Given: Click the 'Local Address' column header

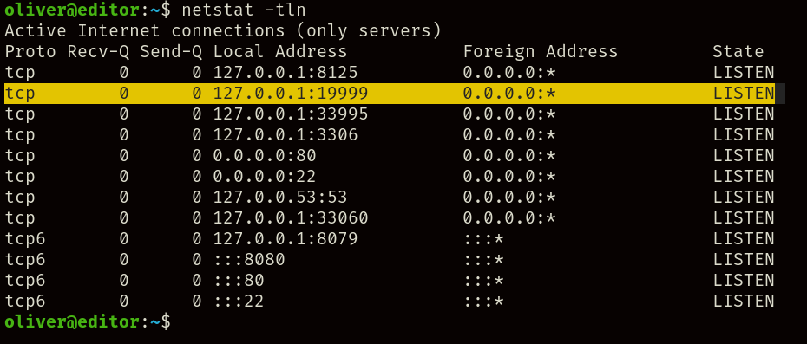Looking at the screenshot, I should click(x=280, y=51).
